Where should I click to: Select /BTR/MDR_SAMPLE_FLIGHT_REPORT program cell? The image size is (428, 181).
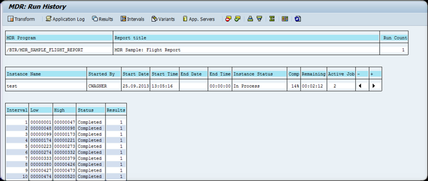click(59, 50)
